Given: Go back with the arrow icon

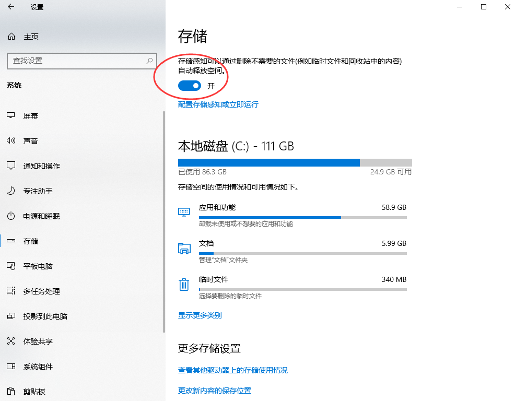Looking at the screenshot, I should 11,7.
